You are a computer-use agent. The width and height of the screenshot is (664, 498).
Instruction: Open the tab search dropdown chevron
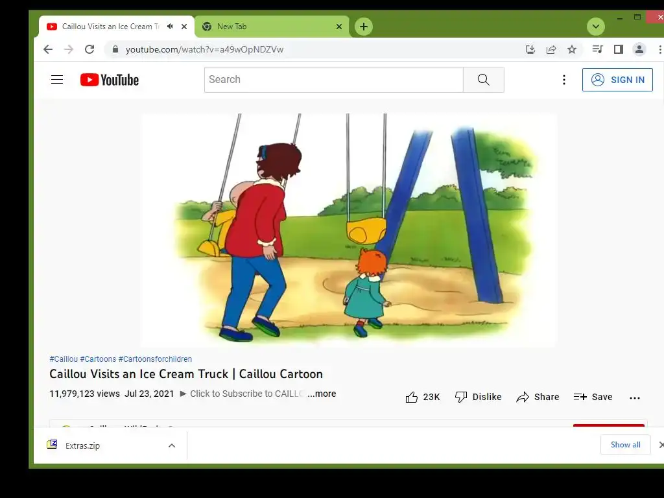pos(595,26)
